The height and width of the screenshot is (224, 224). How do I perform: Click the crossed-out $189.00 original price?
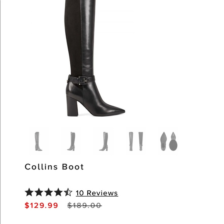point(85,205)
